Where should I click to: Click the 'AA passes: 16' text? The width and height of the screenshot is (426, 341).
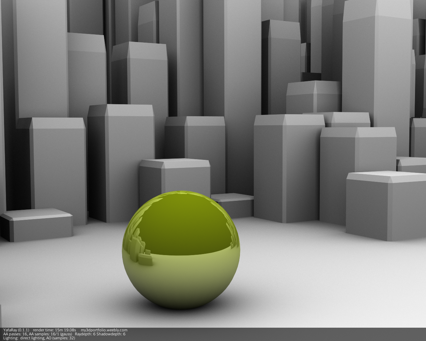(x=15, y=334)
